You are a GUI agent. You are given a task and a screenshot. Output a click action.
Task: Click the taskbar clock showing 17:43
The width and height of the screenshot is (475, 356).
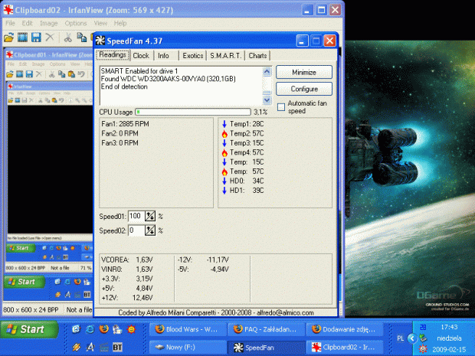coord(449,327)
